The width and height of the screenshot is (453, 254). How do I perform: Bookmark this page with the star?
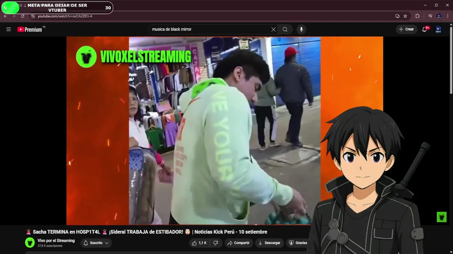[x=405, y=16]
